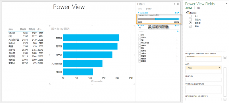Click the lower handle of 服务类 range slider

pyautogui.click(x=155, y=19)
